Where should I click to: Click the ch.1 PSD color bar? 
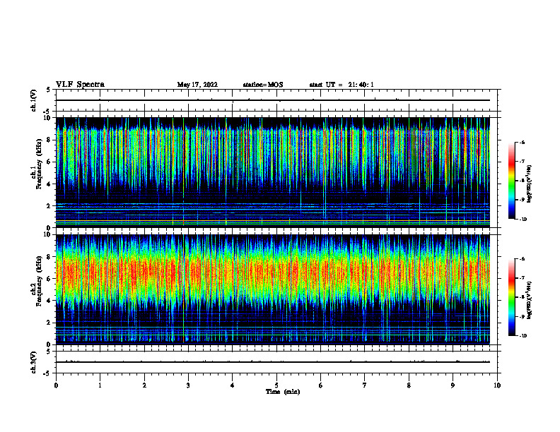click(x=511, y=181)
